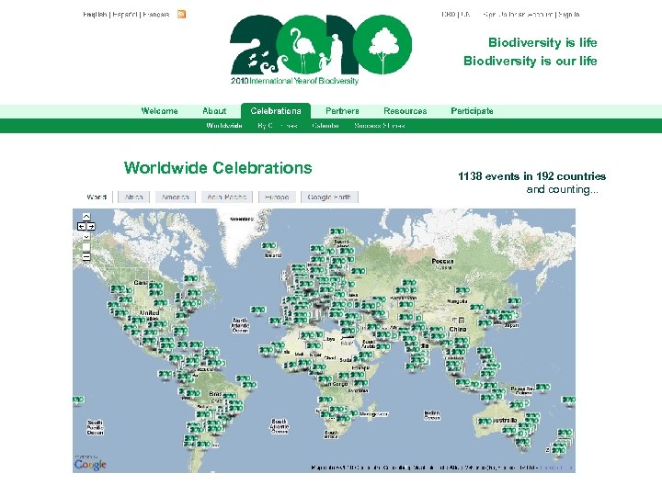Viewport: 662px width, 496px height.
Task: Click the 2010 marker at the map's far-left Pacific edge
Action: pos(78,400)
